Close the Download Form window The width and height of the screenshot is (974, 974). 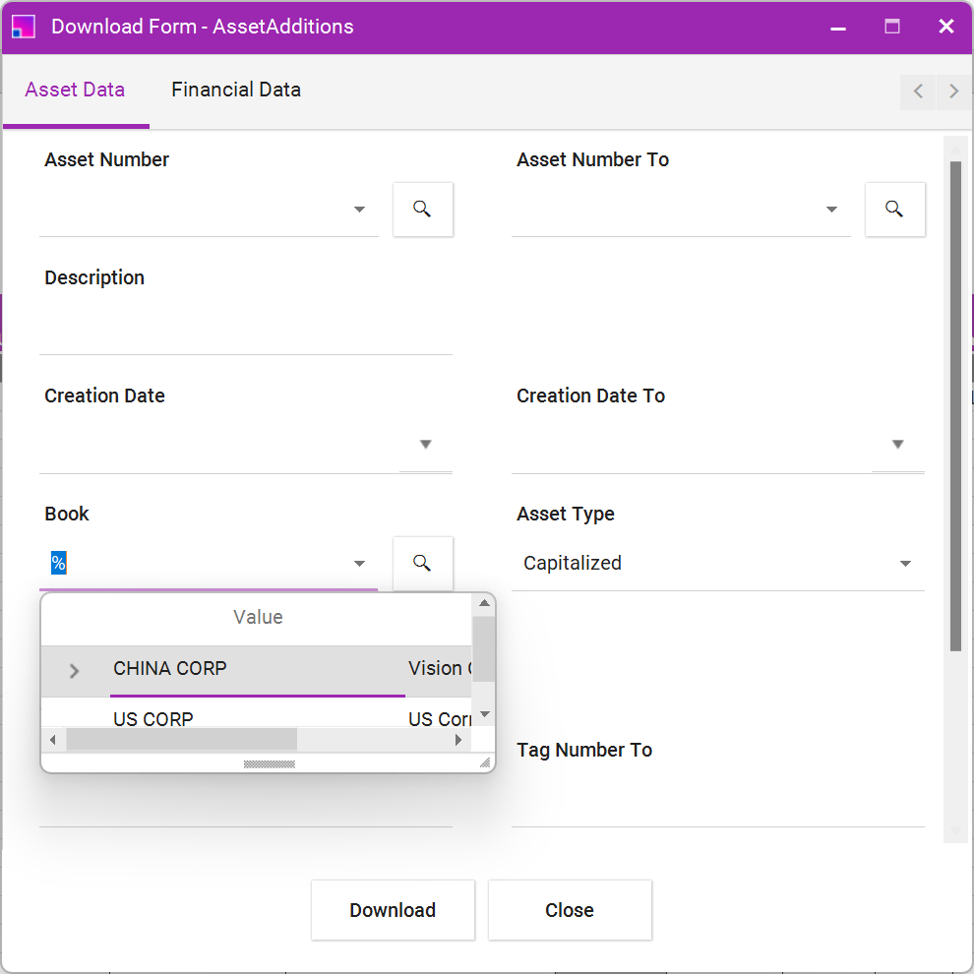coord(946,27)
